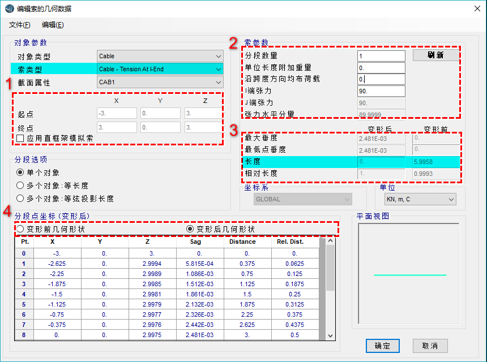Click the I端张力 value field
The width and height of the screenshot is (487, 362).
tap(381, 91)
